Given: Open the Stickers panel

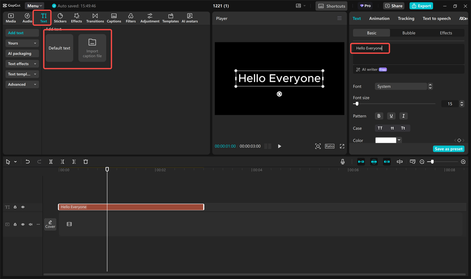Looking at the screenshot, I should 60,18.
